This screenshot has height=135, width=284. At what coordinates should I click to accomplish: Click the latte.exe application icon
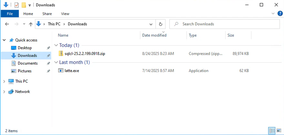(x=61, y=71)
